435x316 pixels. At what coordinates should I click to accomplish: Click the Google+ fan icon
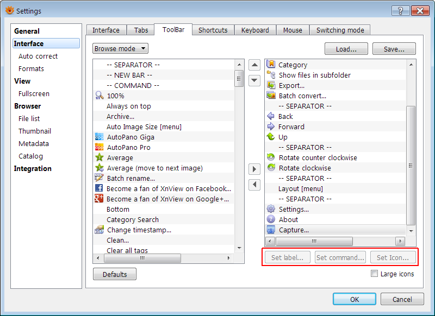tap(99, 199)
